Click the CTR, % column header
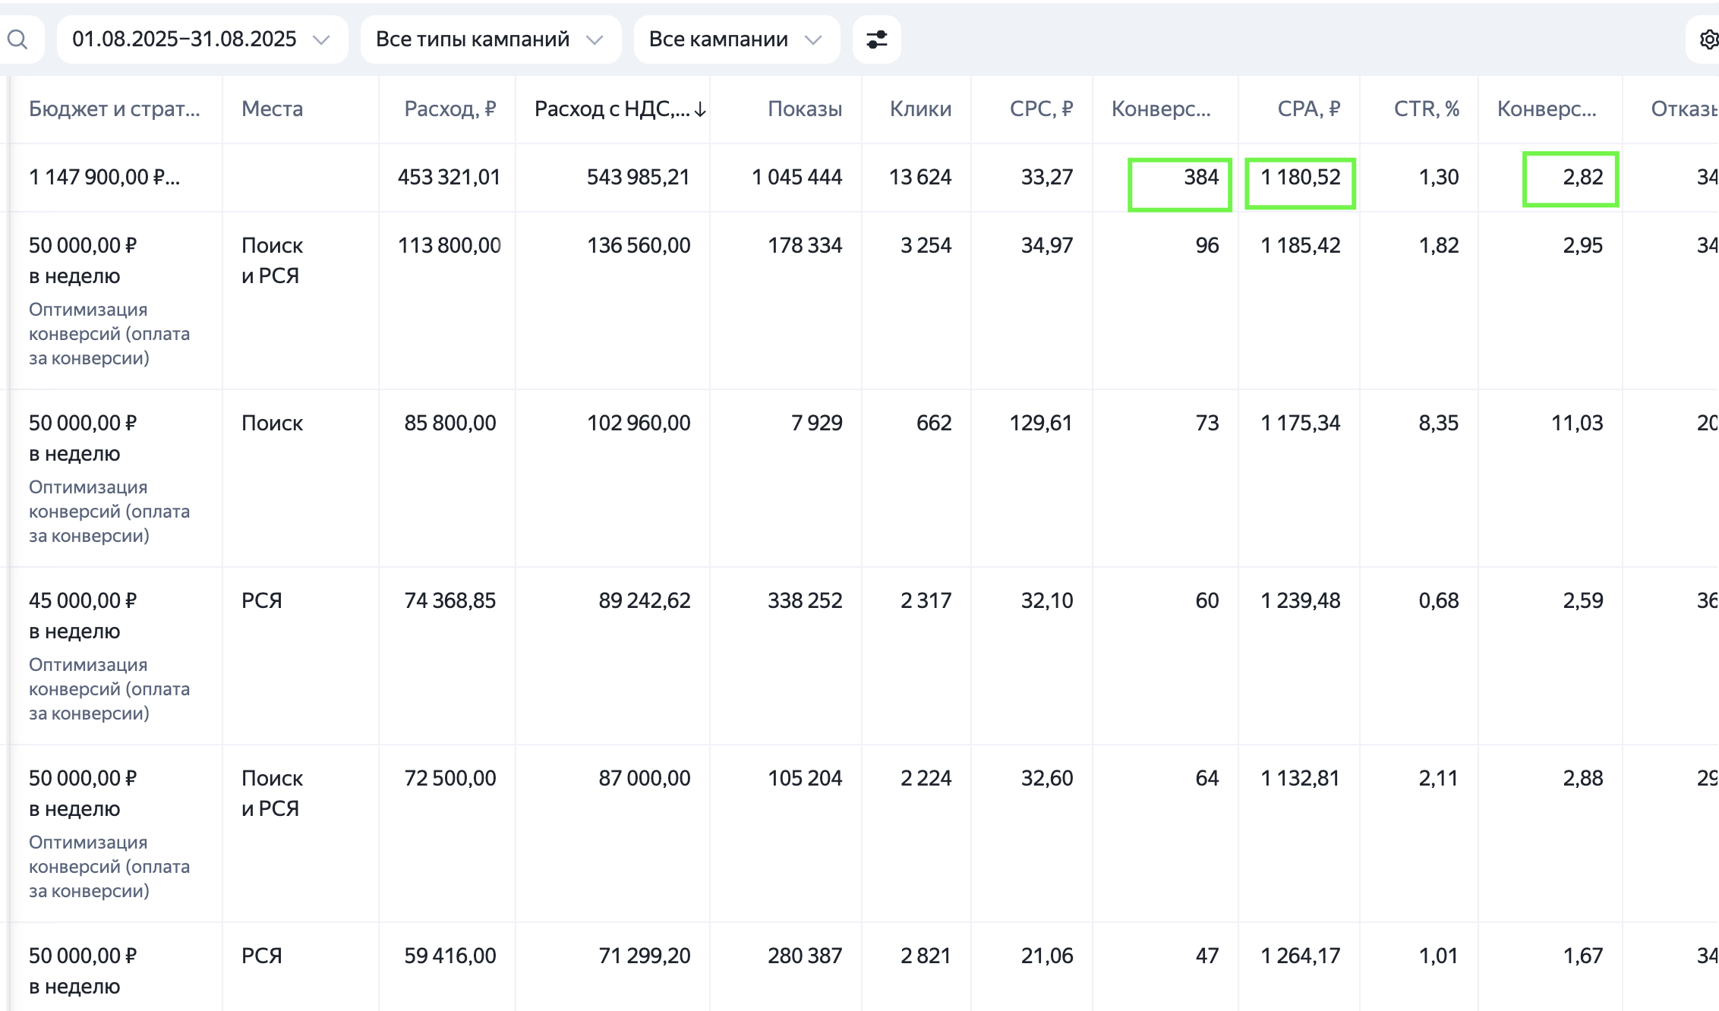Viewport: 1719px width, 1011px height. 1426,109
